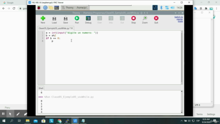Open File Explorer from Windows taskbar
The image size is (220, 124).
click(27, 121)
